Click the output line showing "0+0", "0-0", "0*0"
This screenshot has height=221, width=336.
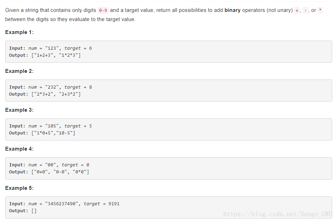[x=49, y=172]
